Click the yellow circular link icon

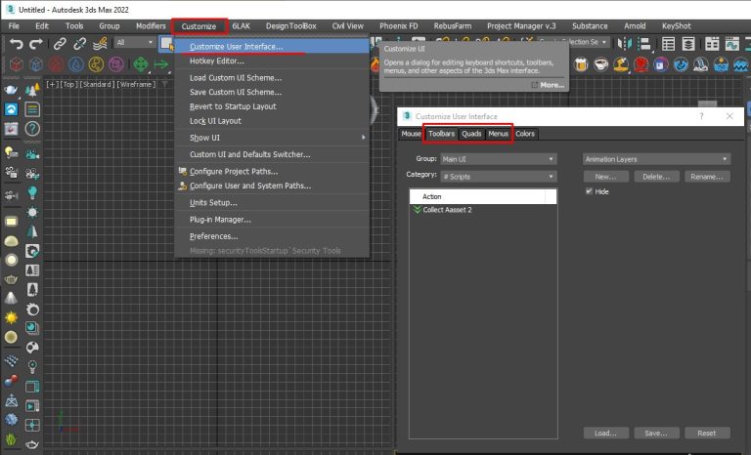[96, 64]
